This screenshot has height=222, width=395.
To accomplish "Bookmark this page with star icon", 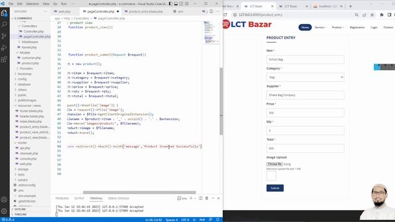I will point(372,15).
